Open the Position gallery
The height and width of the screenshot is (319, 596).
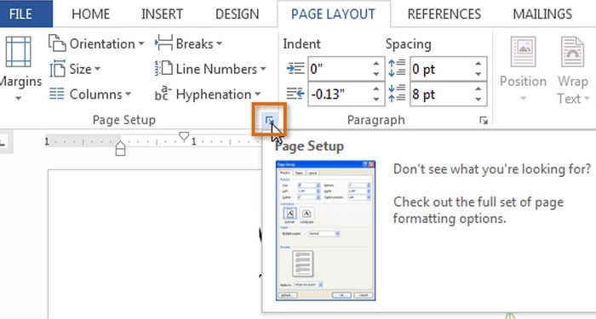coord(523,68)
